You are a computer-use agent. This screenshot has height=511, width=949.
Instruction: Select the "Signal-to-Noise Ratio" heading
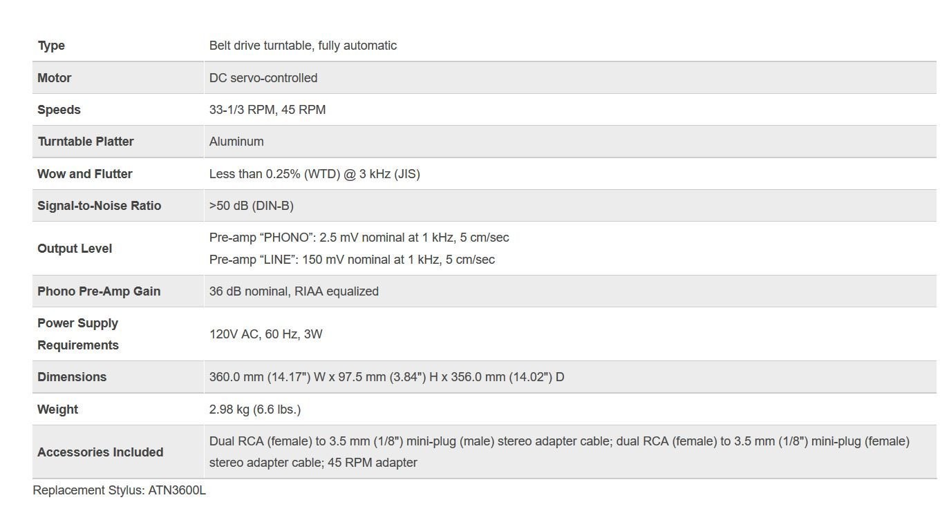coord(99,206)
